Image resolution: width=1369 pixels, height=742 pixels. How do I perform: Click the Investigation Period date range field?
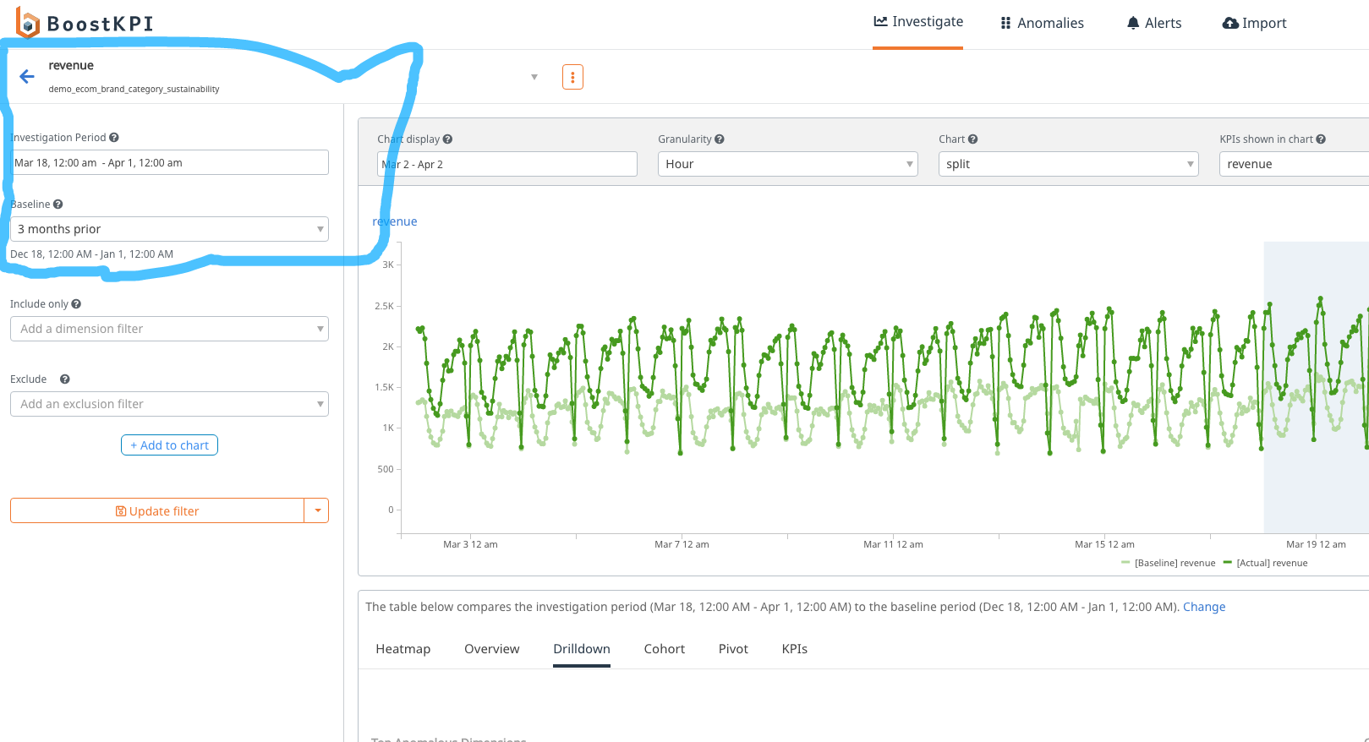[x=169, y=163]
